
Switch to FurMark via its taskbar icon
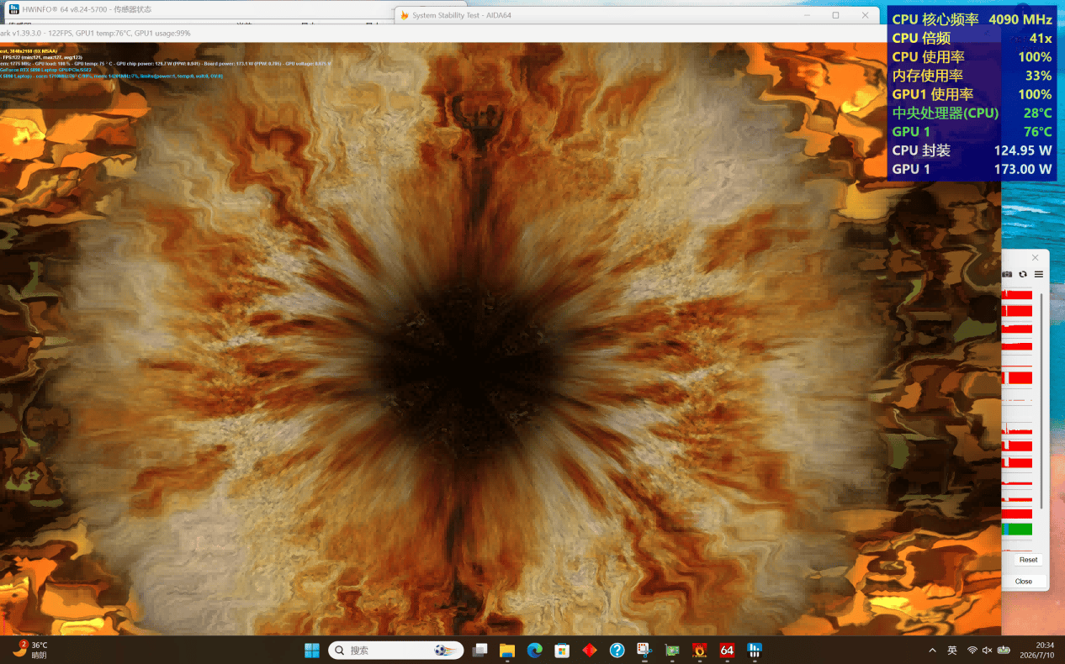(699, 650)
